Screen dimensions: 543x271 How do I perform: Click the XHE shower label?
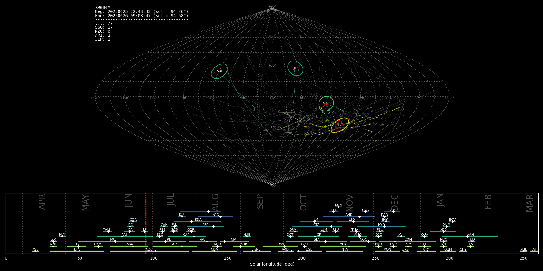[524, 250]
